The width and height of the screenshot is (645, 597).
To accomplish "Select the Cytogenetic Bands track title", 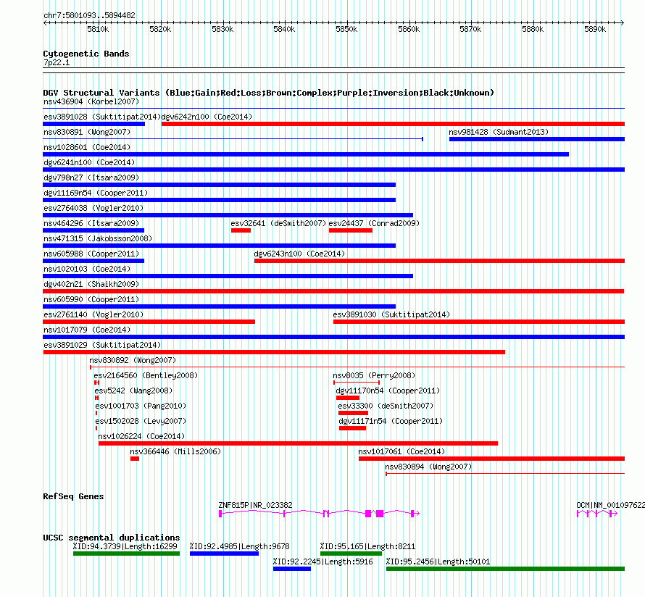I will pos(86,54).
